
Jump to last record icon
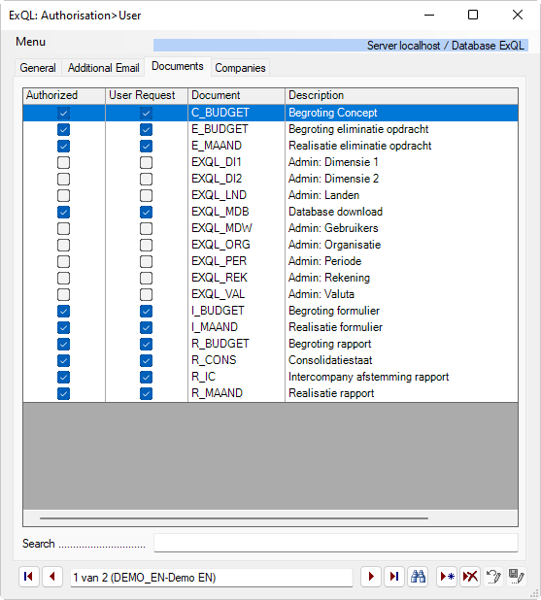click(x=394, y=577)
